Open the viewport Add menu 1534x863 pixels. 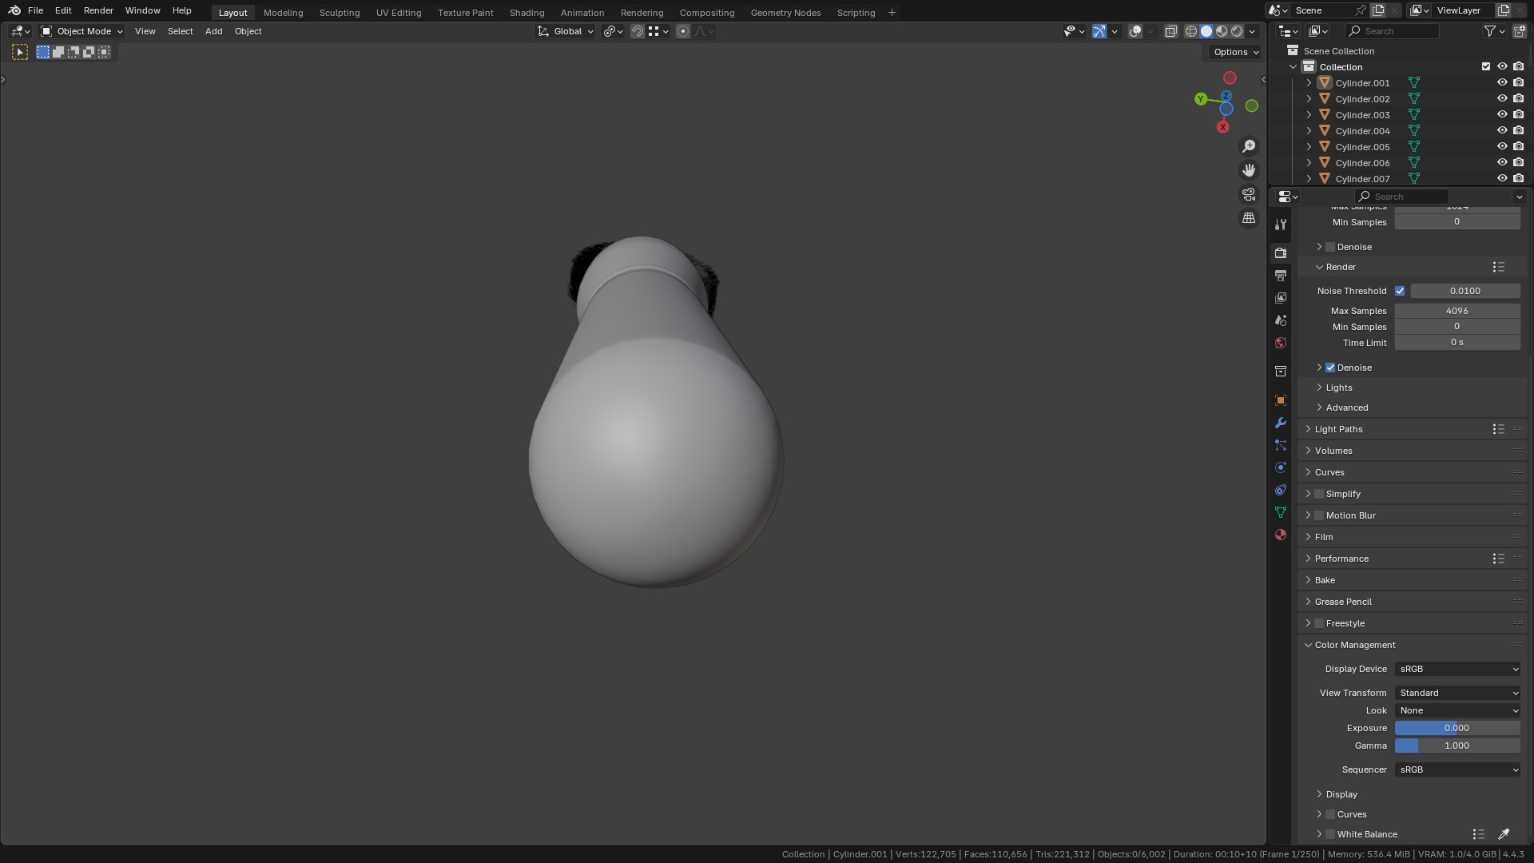pyautogui.click(x=213, y=31)
